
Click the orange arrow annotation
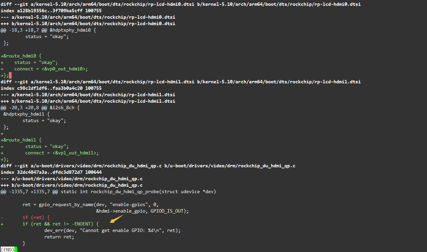tap(116, 219)
